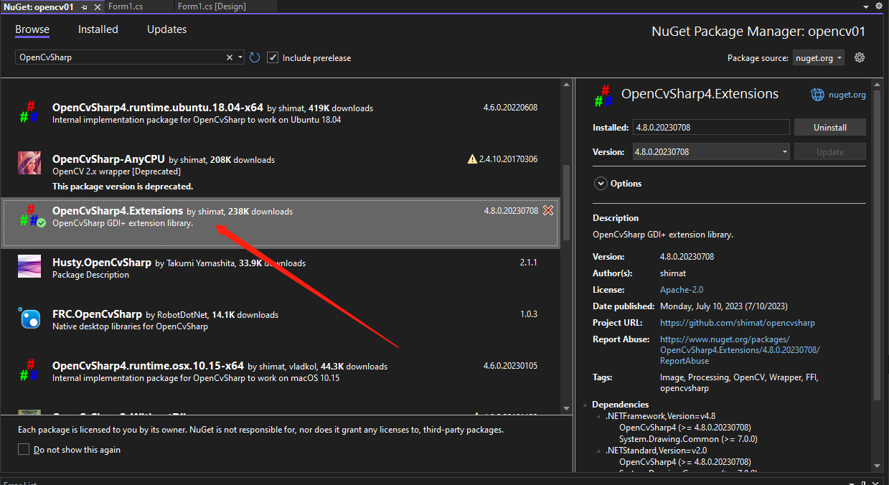Toggle the Include prerelease checkbox

point(273,57)
